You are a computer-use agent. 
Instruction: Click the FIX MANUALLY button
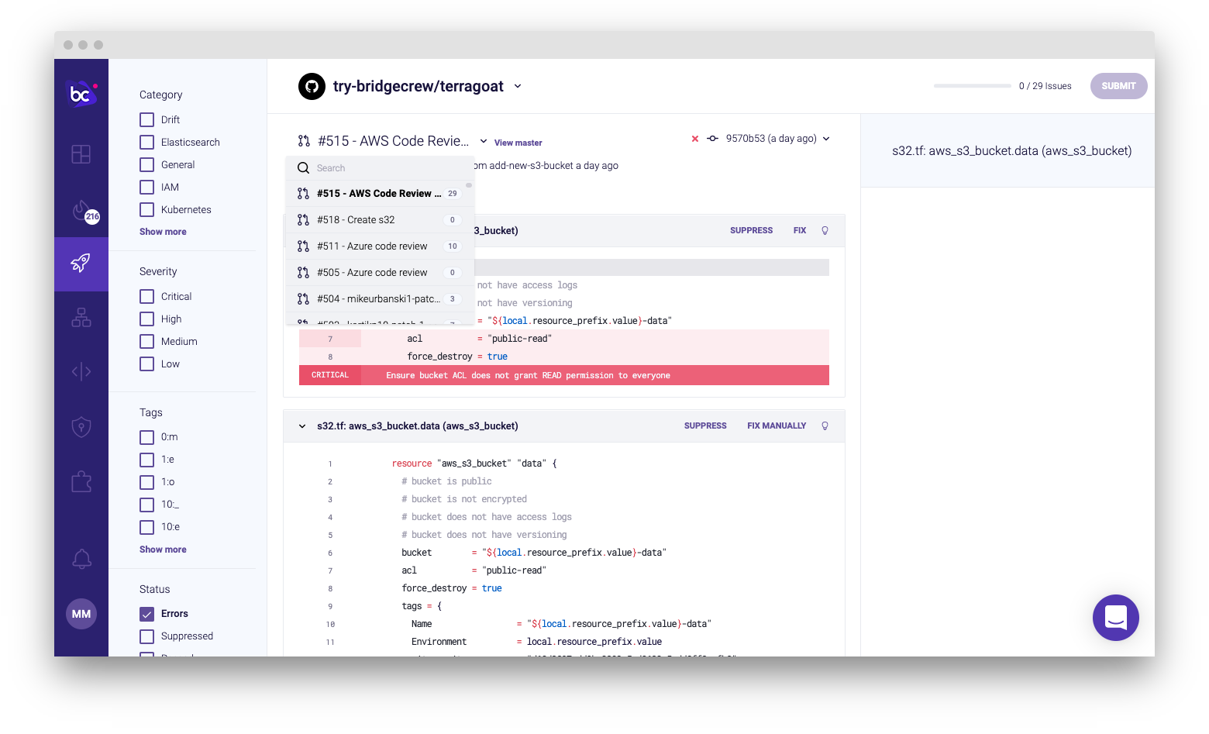[x=777, y=426]
